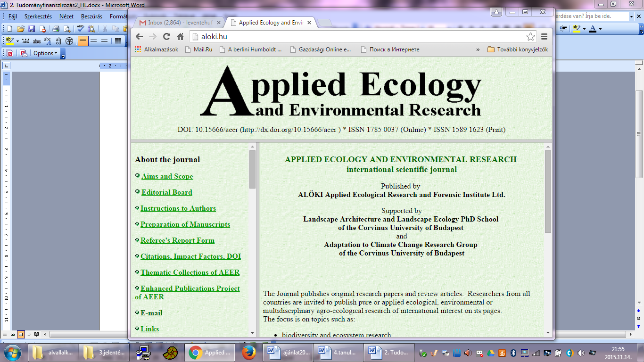This screenshot has height=362, width=644.
Task: Click the Open folder icon in Word
Action: tap(21, 29)
